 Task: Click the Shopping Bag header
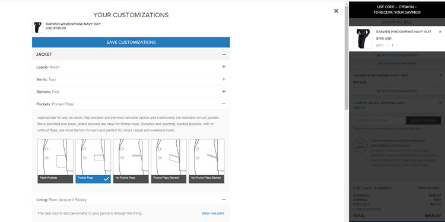coord(397,22)
